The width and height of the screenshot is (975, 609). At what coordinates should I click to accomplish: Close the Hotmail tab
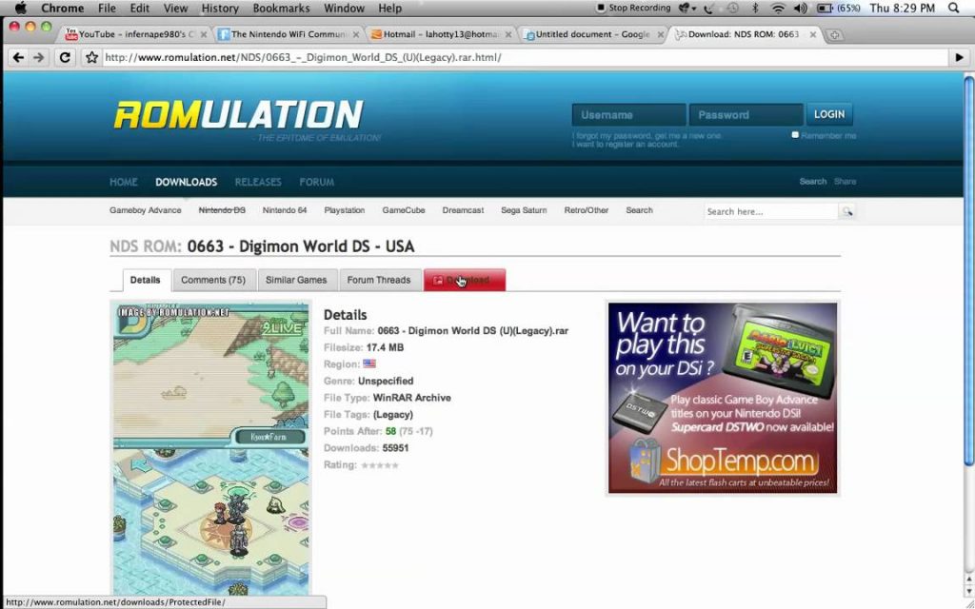click(x=508, y=35)
